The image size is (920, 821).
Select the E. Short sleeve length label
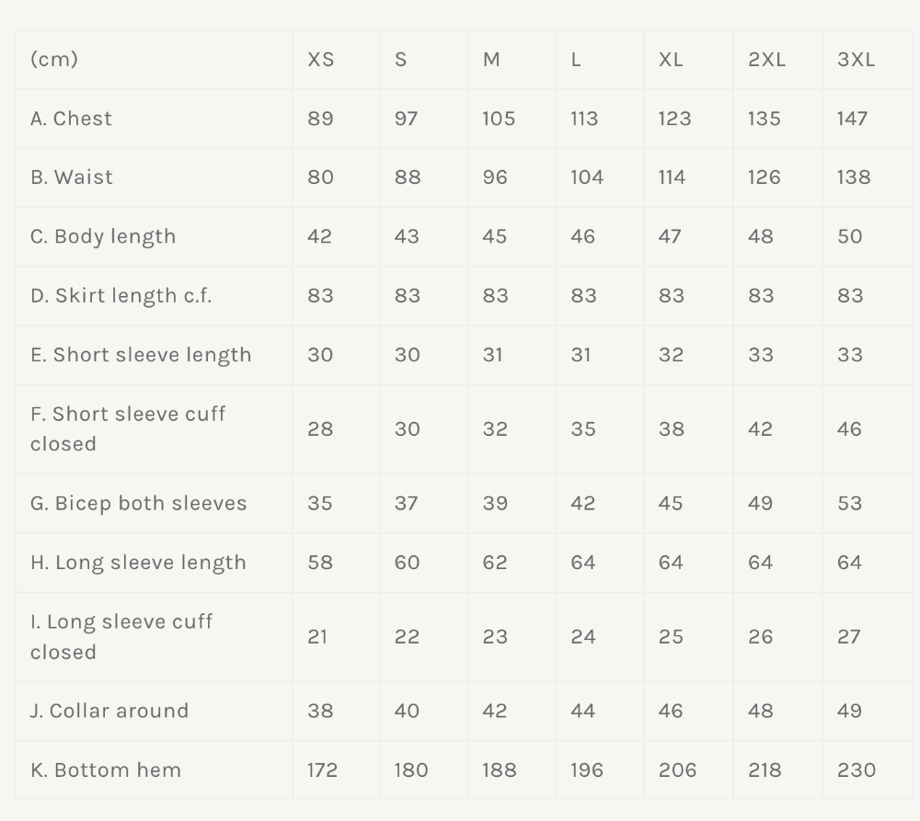pyautogui.click(x=140, y=355)
